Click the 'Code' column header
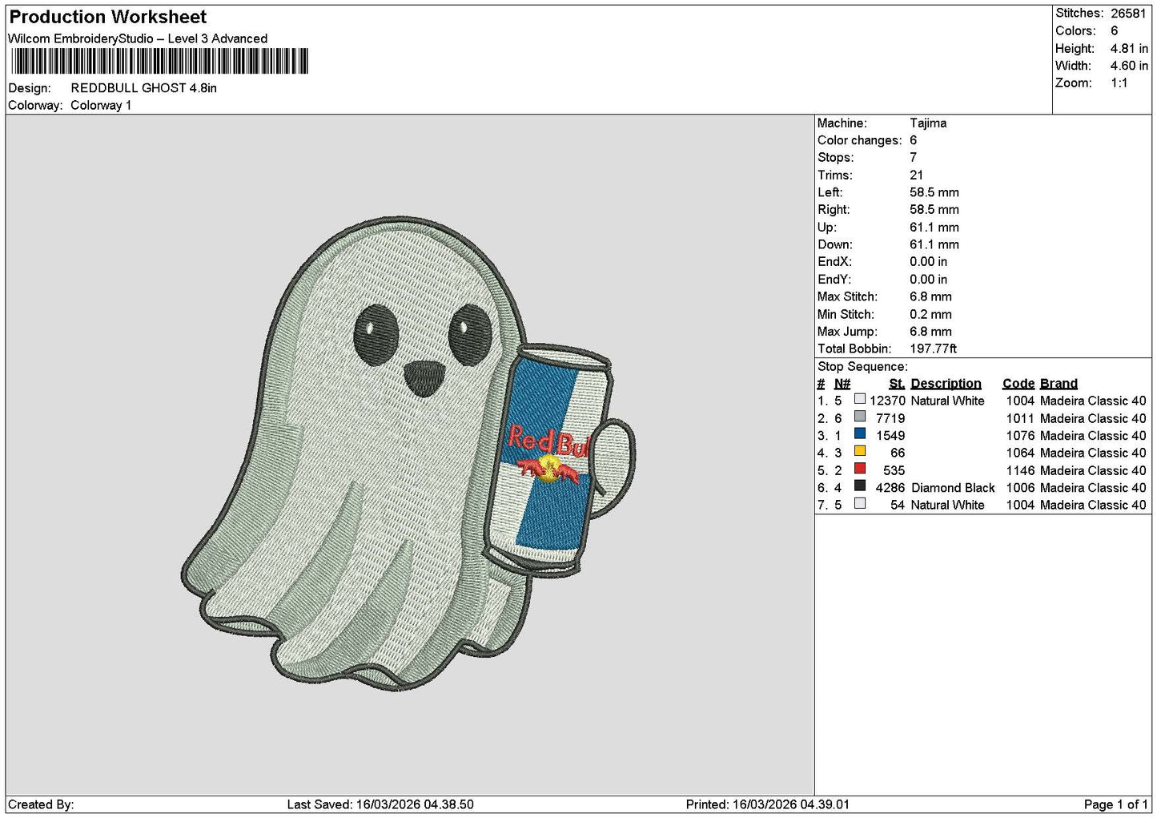 (x=1018, y=384)
